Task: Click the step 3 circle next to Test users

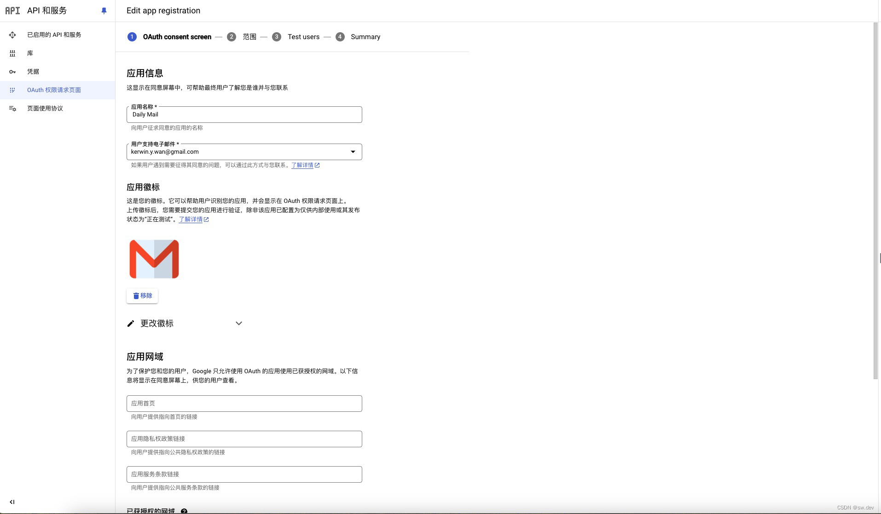Action: [277, 37]
